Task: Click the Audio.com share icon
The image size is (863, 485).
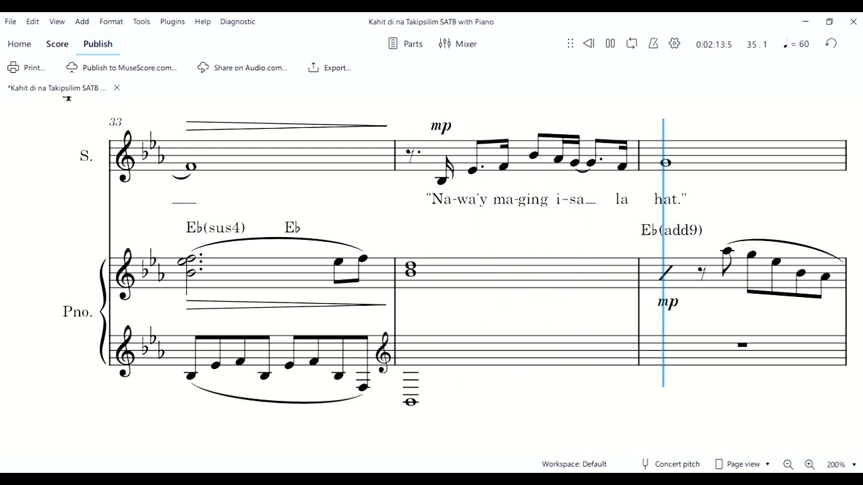Action: tap(203, 67)
